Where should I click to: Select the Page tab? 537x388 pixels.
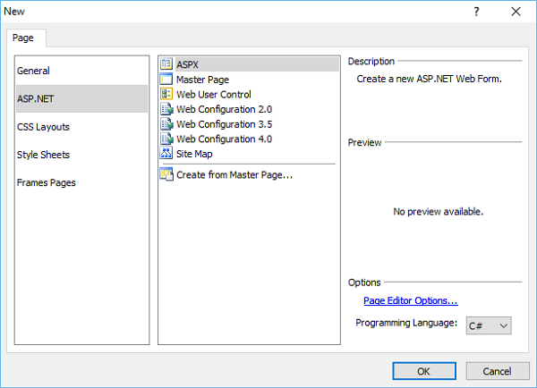tap(25, 38)
